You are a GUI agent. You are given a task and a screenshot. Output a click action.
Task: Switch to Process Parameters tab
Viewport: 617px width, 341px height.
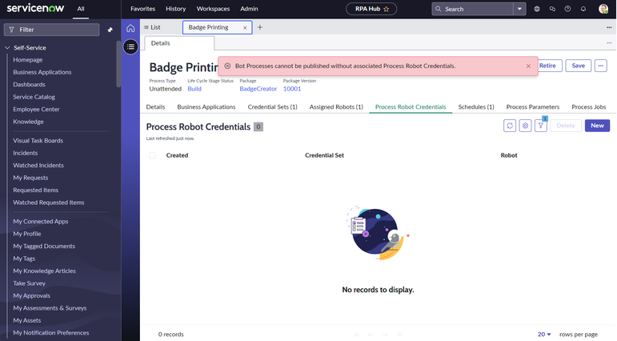tap(533, 106)
